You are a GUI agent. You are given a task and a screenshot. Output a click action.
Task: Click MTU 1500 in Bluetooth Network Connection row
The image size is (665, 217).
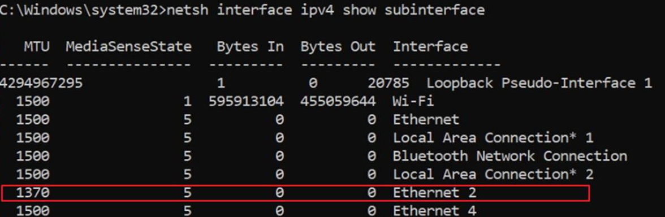[33, 156]
